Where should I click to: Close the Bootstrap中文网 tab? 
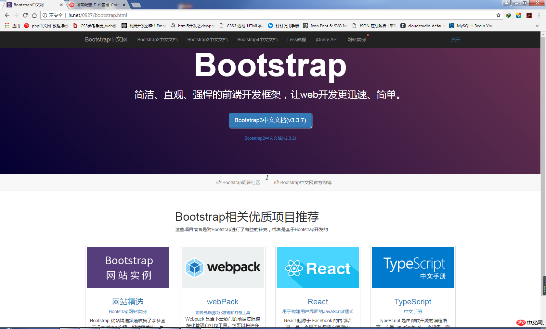point(61,5)
